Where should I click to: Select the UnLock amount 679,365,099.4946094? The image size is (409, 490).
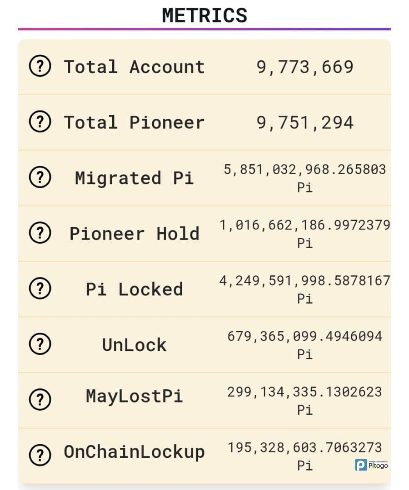click(x=304, y=337)
